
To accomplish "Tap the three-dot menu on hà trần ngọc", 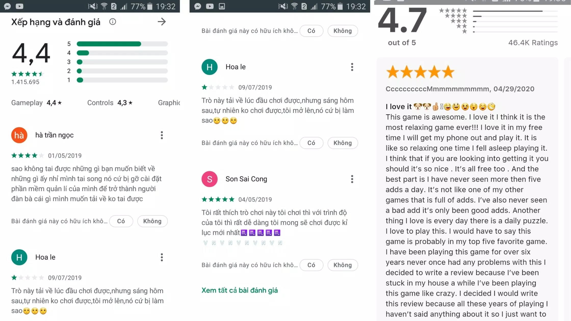I will [161, 135].
